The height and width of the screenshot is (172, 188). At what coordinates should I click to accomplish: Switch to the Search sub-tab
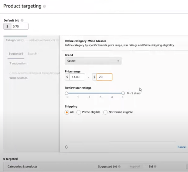point(32,54)
